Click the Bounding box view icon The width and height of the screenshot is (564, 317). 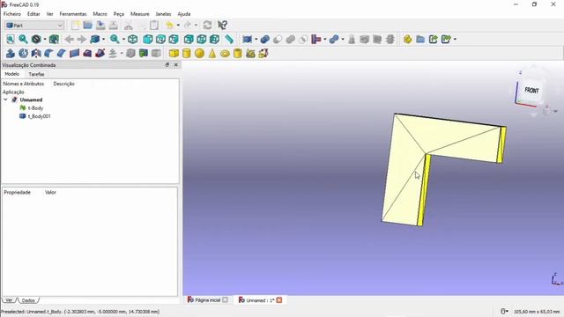click(x=54, y=39)
